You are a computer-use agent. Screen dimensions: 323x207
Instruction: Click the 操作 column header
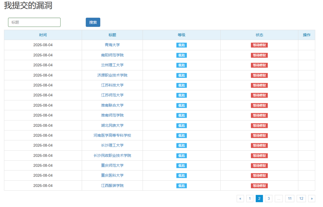[x=307, y=35]
